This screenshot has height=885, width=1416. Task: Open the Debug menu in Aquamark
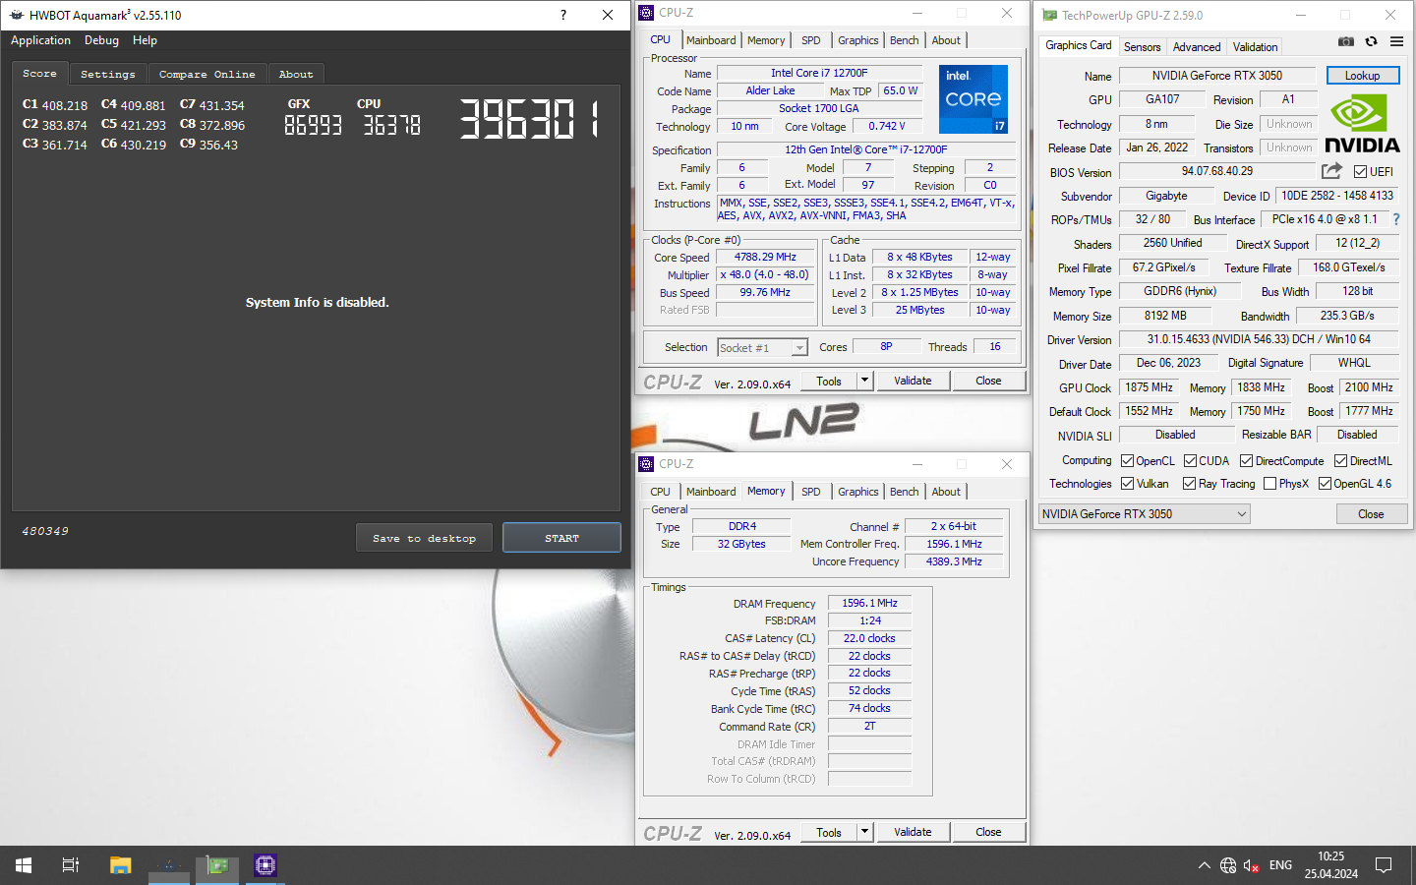pos(101,40)
